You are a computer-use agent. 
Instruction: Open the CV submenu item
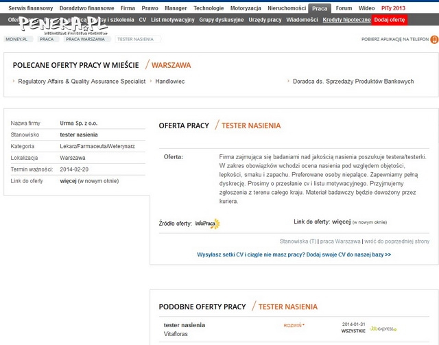pos(143,20)
